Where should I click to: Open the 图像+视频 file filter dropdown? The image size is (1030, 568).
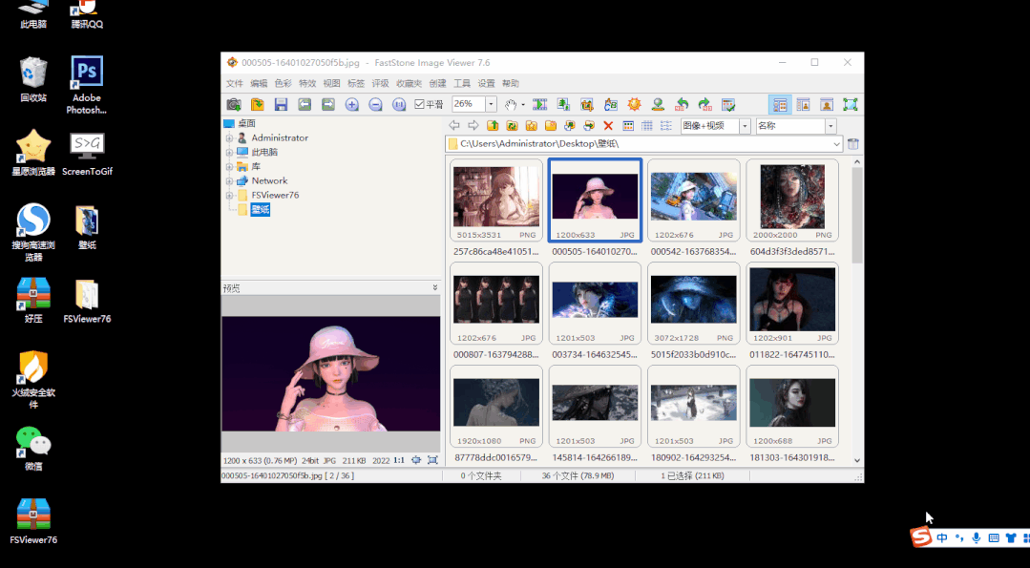coord(744,126)
